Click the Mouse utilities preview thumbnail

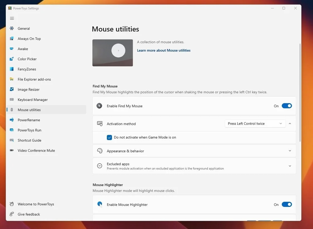[113, 53]
